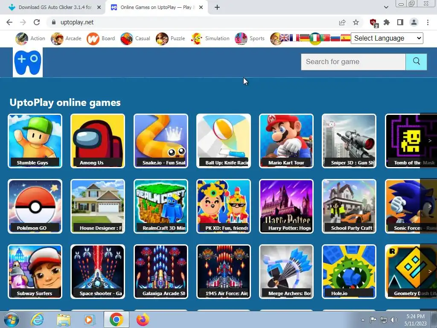Reload the uptoplay.net page
Image resolution: width=437 pixels, height=328 pixels.
(x=37, y=22)
